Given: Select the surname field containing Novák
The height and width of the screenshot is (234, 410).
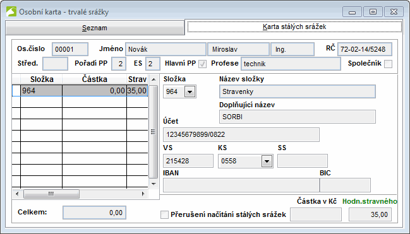Looking at the screenshot, I should [166, 49].
